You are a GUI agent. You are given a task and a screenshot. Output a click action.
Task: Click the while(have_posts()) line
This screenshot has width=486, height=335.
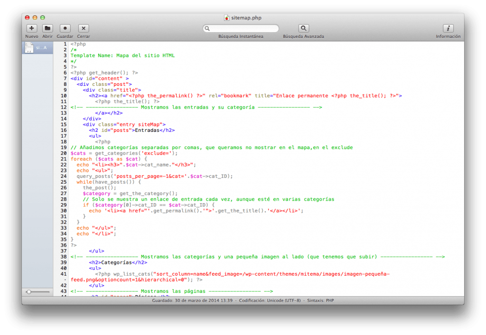click(x=109, y=182)
